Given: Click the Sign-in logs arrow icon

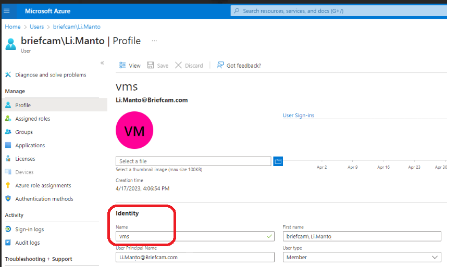Looking at the screenshot, I should point(8,229).
